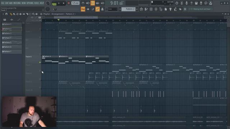Toggle typing keyboard to piano
The height and width of the screenshot is (129, 230).
coord(83,9)
